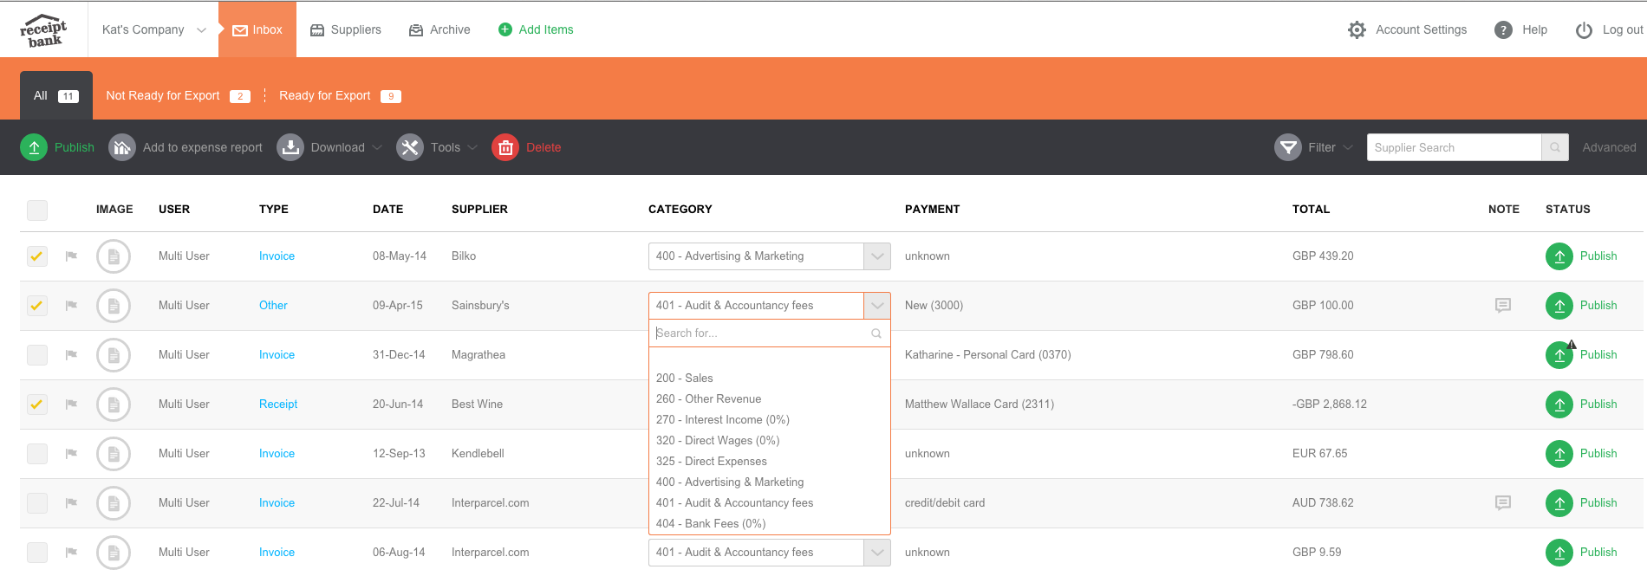Select 325 - Direct Expenses from list
Image resolution: width=1647 pixels, height=576 pixels.
click(x=712, y=461)
